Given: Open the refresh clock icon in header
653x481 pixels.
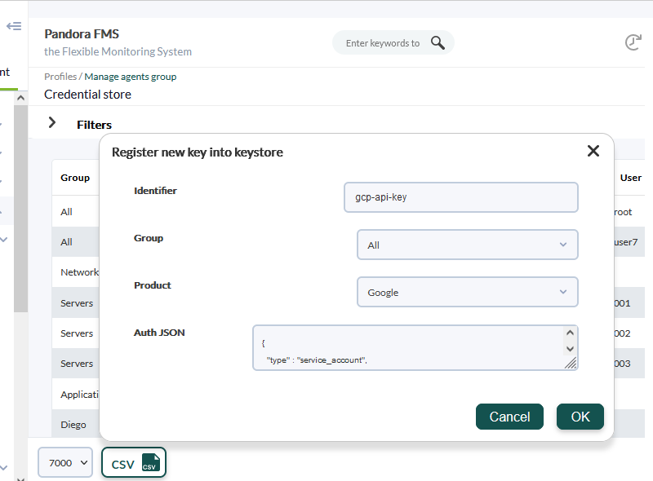Looking at the screenshot, I should pyautogui.click(x=633, y=42).
